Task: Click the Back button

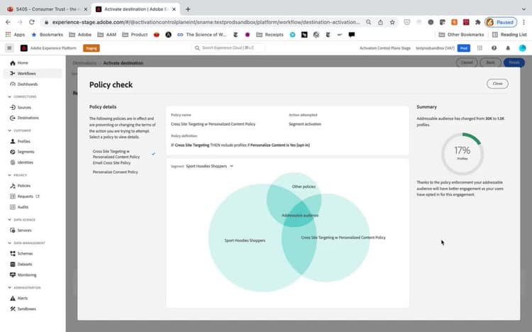Action: (490, 62)
